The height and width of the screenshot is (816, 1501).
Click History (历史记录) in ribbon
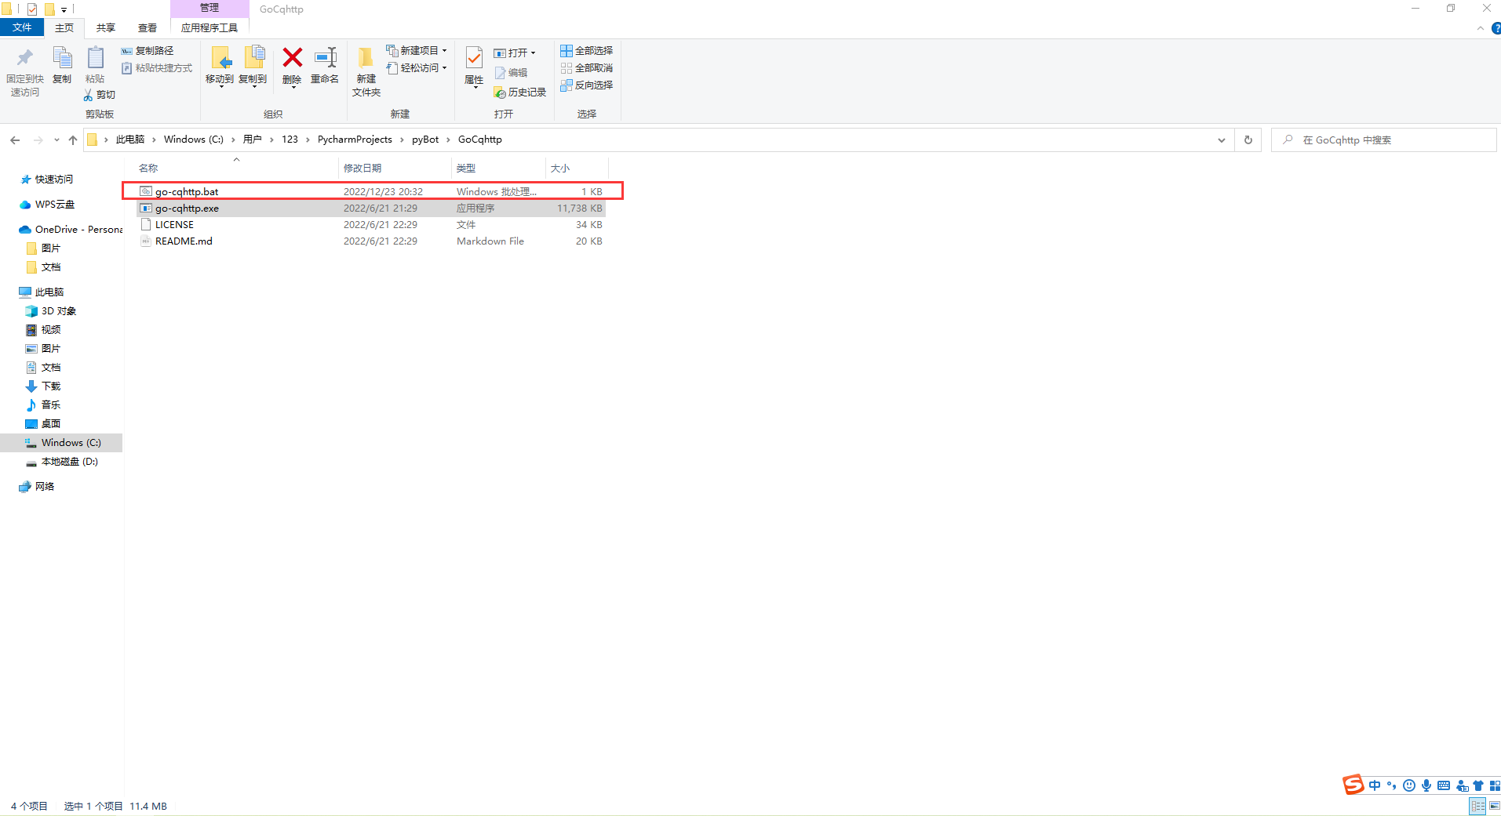519,92
